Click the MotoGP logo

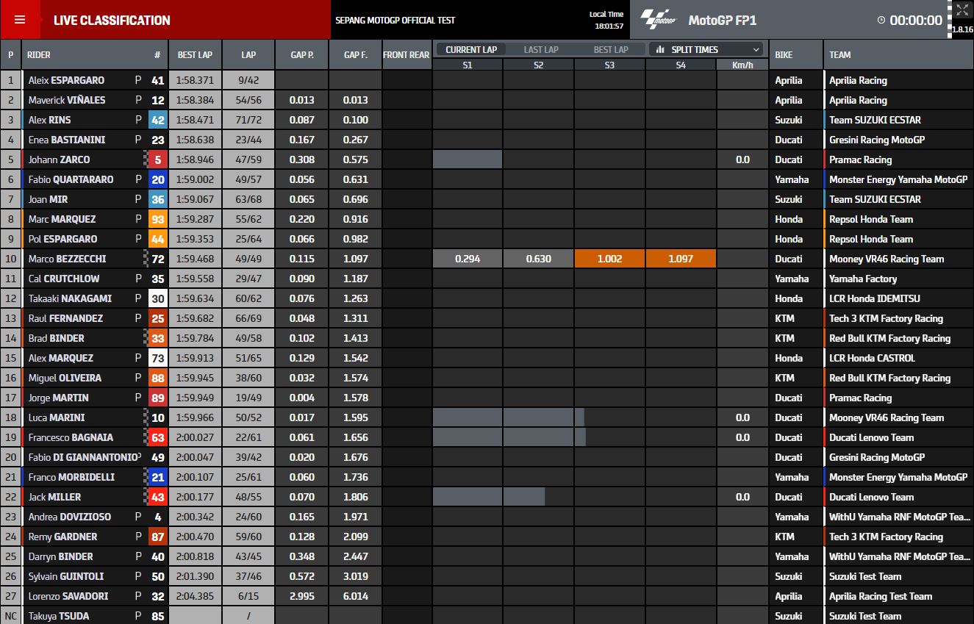point(657,20)
